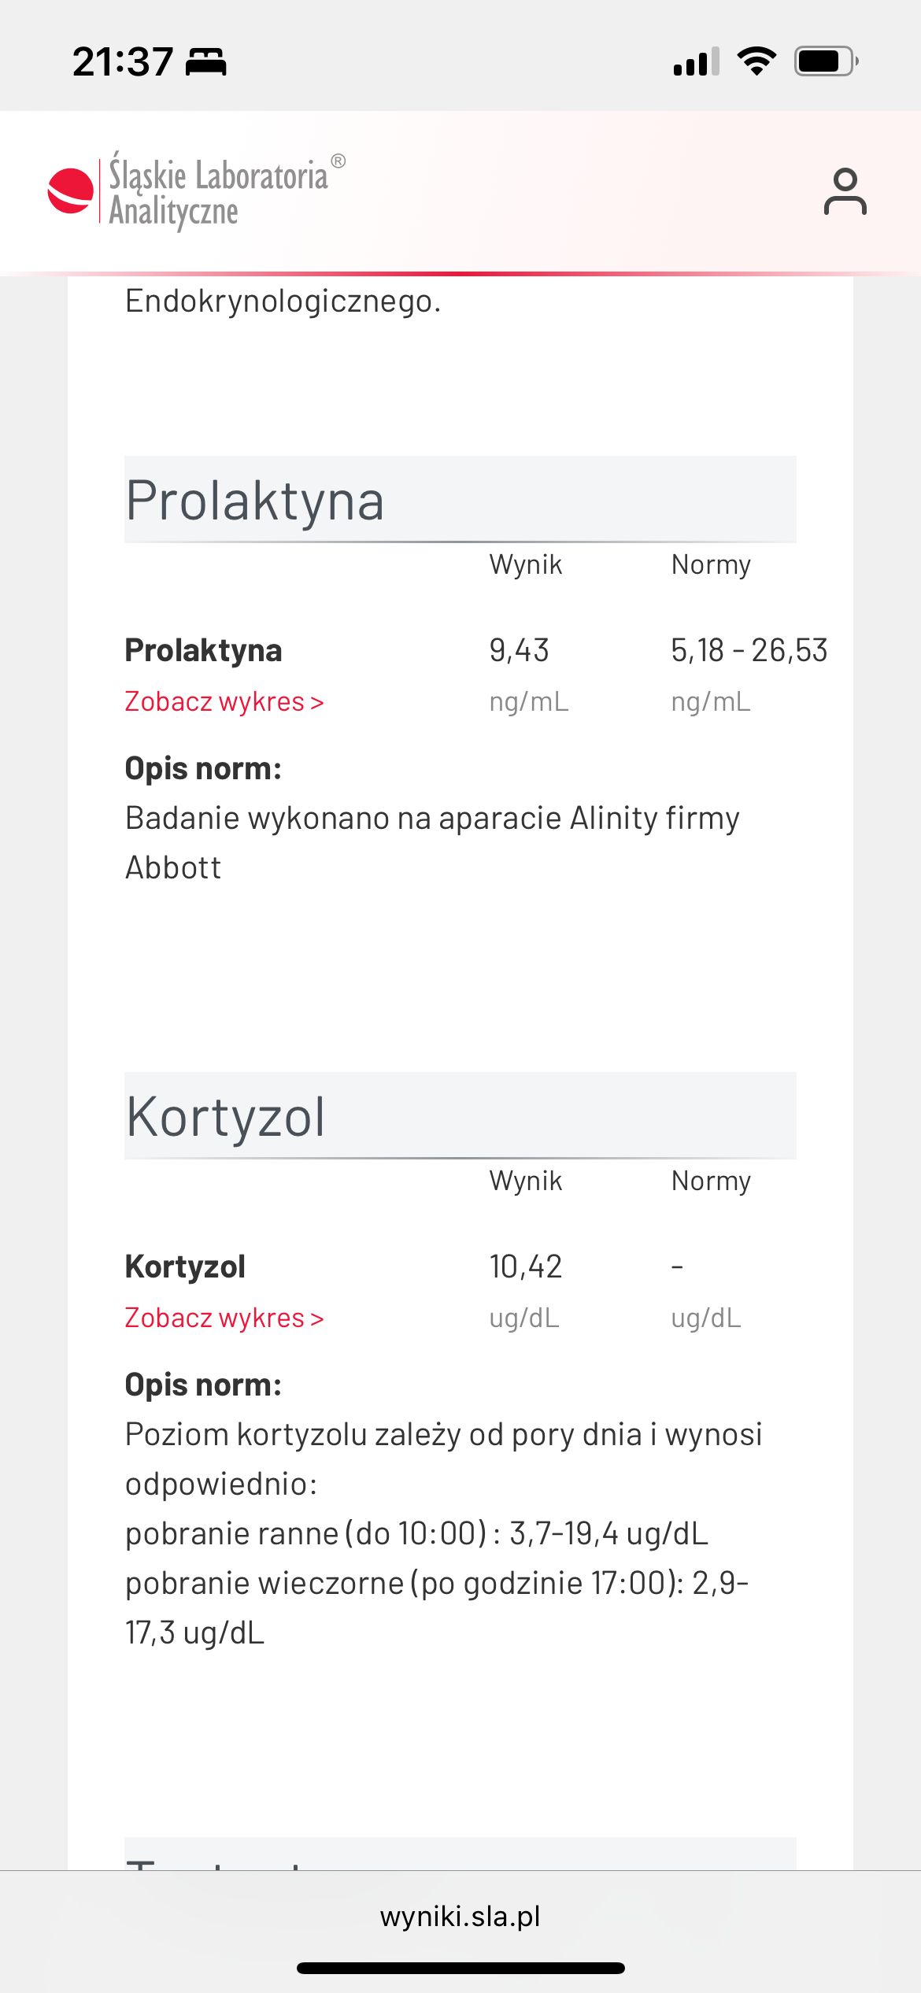The image size is (921, 1993).
Task: Select the Prolaktyna result value 9,43
Action: (519, 650)
